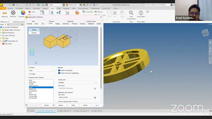Uncheck Enable Enhanced Highlighting
The image size is (212, 119).
coord(59,73)
